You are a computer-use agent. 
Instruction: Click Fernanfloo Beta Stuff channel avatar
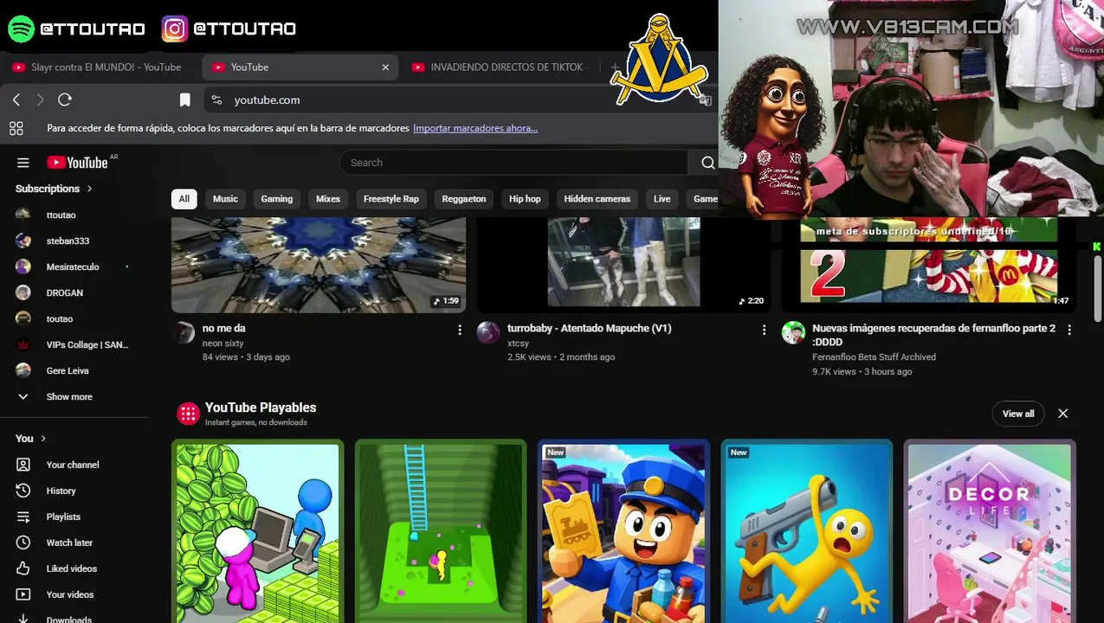click(x=793, y=332)
